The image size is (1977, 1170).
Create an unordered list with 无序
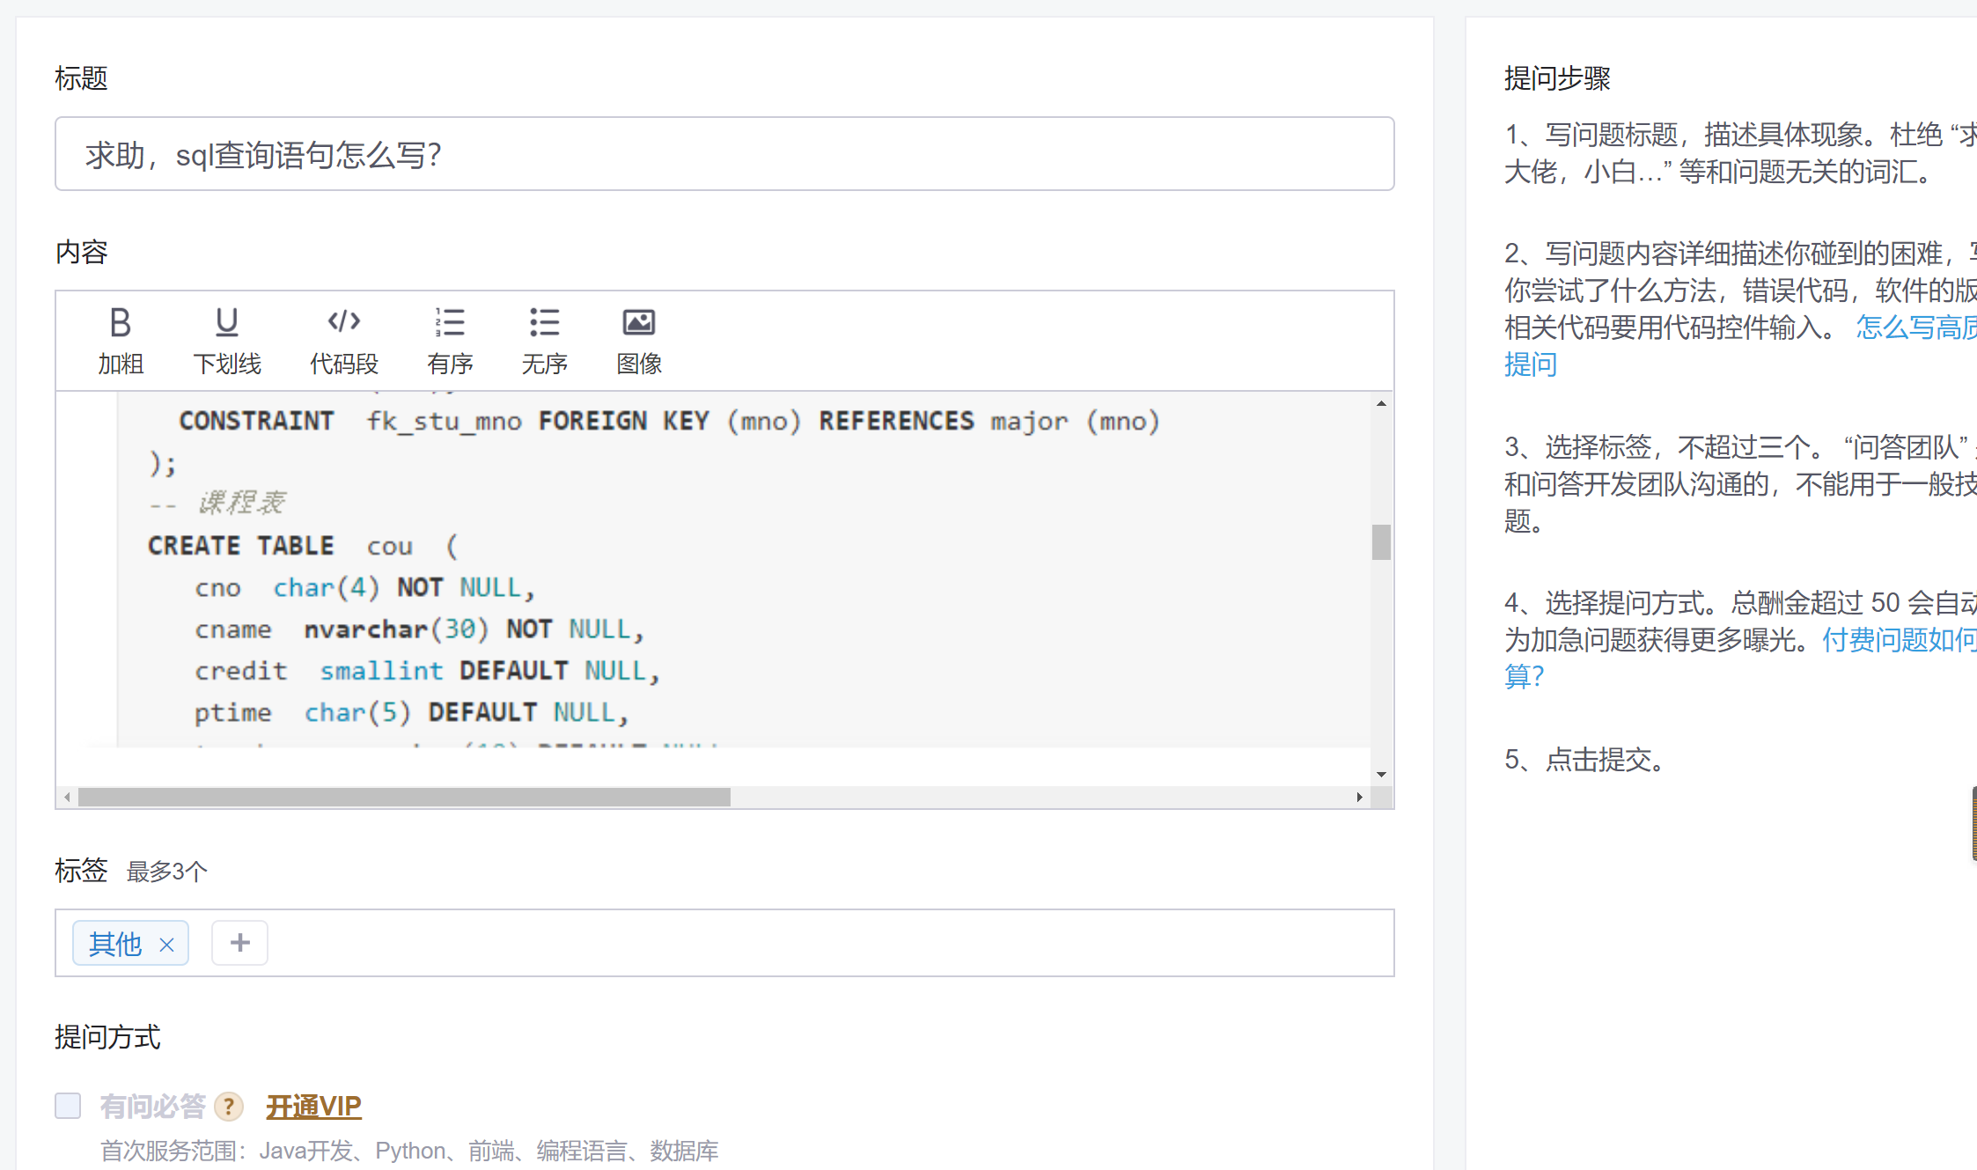click(544, 340)
